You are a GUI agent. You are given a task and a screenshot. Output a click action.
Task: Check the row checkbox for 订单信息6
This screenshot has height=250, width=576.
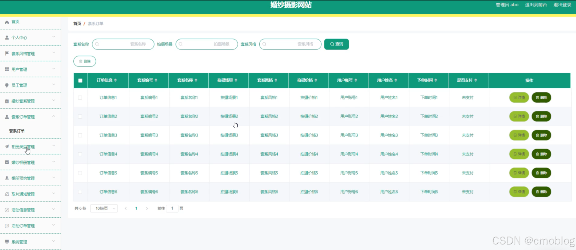point(80,192)
